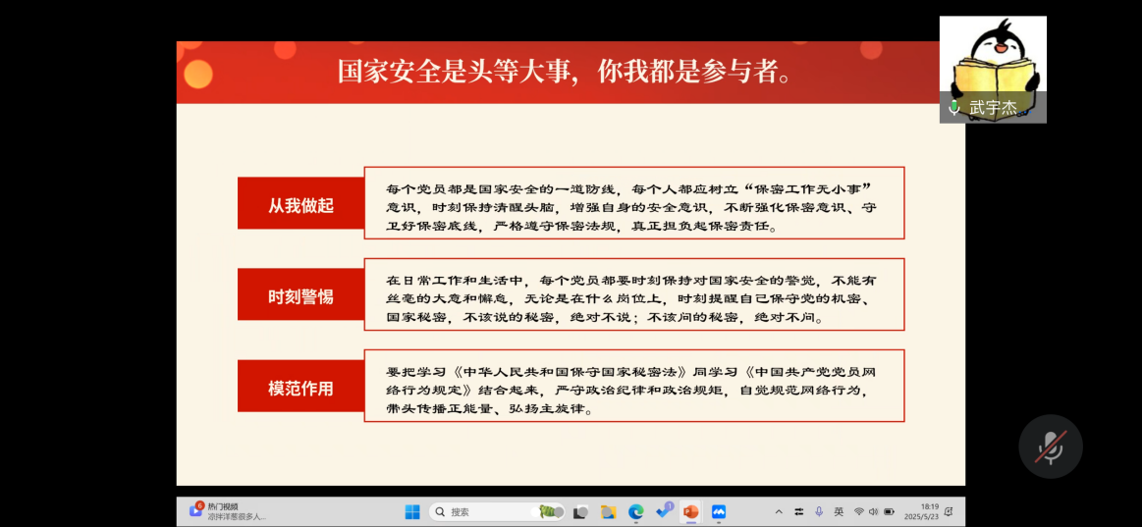Check battery status in system tray

pos(889,511)
